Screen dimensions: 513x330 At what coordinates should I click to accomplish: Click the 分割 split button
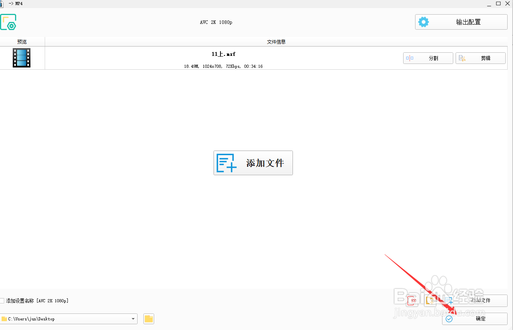coord(428,58)
